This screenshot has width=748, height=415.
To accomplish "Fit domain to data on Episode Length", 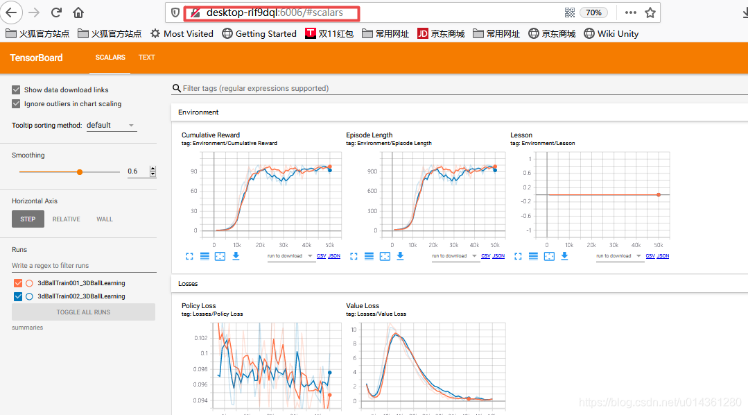I will click(385, 257).
